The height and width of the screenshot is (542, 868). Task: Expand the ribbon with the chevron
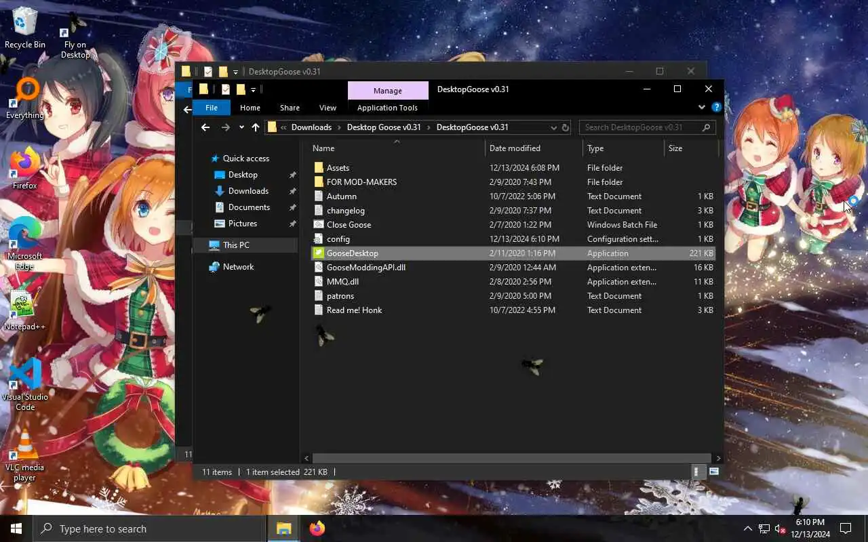[x=702, y=107]
